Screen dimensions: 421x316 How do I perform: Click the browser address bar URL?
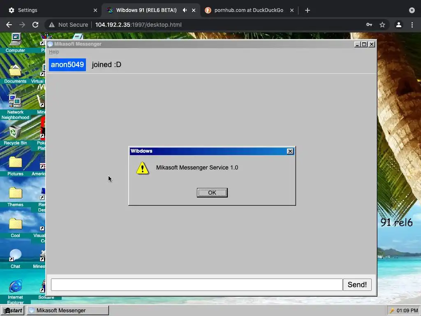coord(138,25)
